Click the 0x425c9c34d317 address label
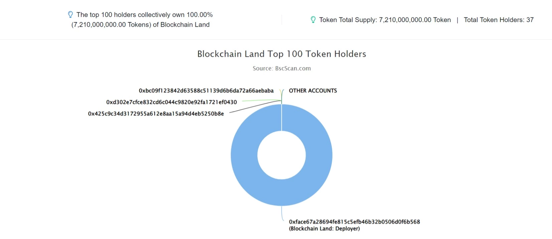The height and width of the screenshot is (239, 552). (x=156, y=114)
